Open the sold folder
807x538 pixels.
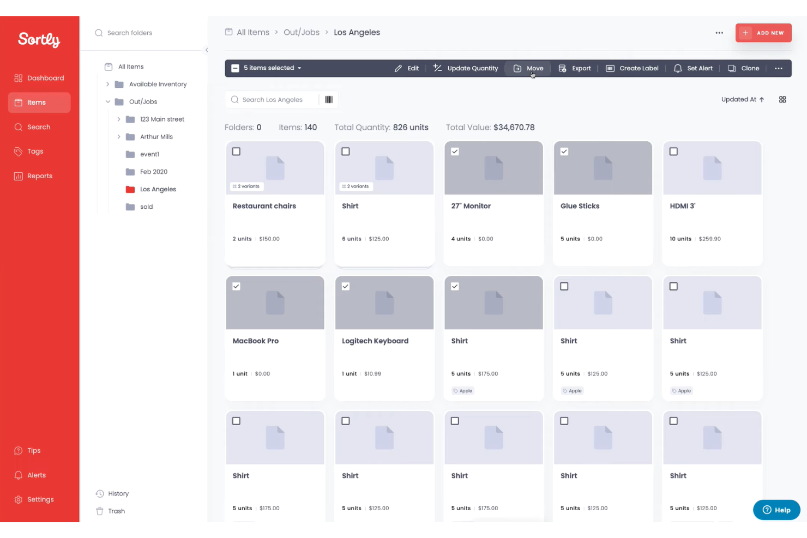tap(146, 207)
